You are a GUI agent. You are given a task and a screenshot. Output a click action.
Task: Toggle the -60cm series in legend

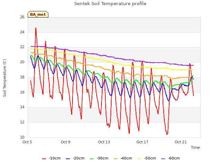(170, 158)
